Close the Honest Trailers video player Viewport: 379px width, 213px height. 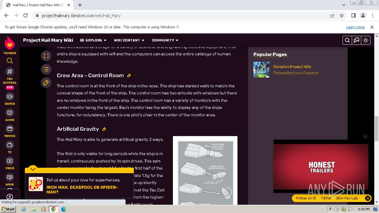tap(365, 136)
